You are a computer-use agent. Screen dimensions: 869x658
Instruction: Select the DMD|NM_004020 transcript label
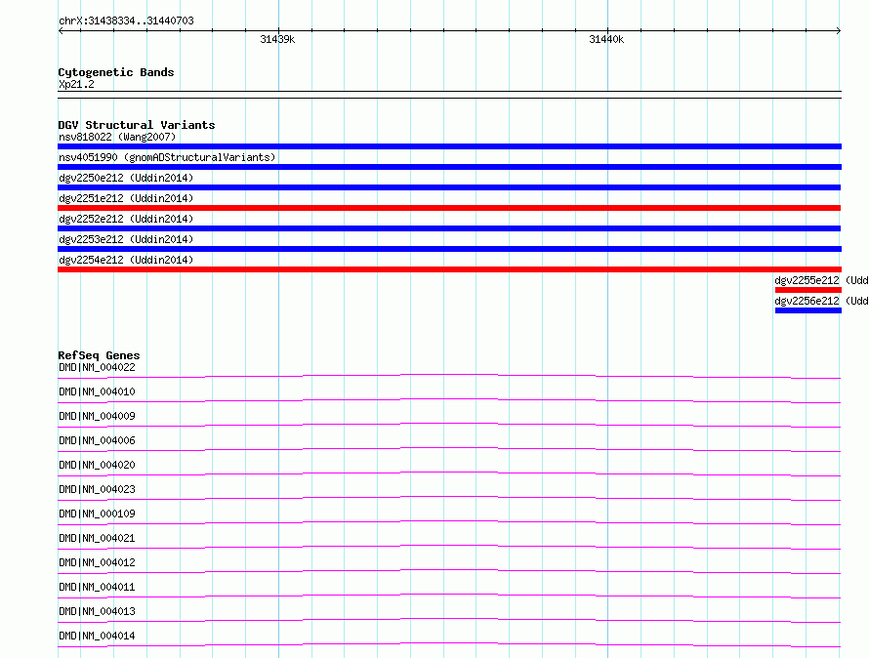click(97, 465)
